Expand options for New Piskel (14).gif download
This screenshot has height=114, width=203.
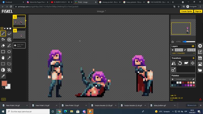[x=27, y=105]
